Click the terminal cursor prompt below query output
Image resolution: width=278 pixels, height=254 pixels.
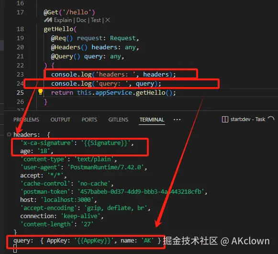click(x=15, y=249)
